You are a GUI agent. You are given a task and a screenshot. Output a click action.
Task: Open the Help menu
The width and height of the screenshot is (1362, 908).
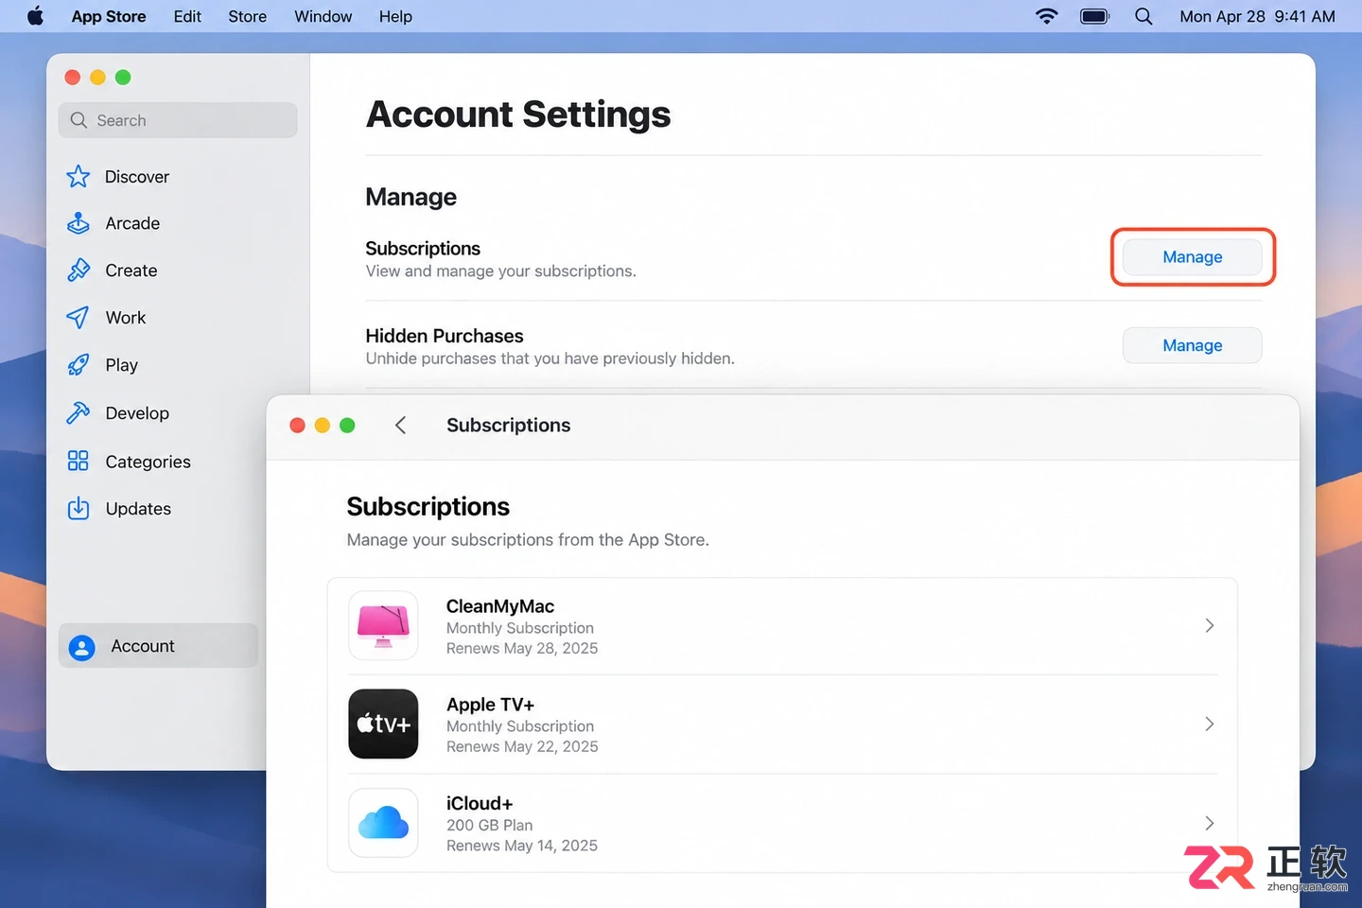tap(395, 16)
